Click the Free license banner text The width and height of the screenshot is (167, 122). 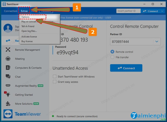[86, 18]
